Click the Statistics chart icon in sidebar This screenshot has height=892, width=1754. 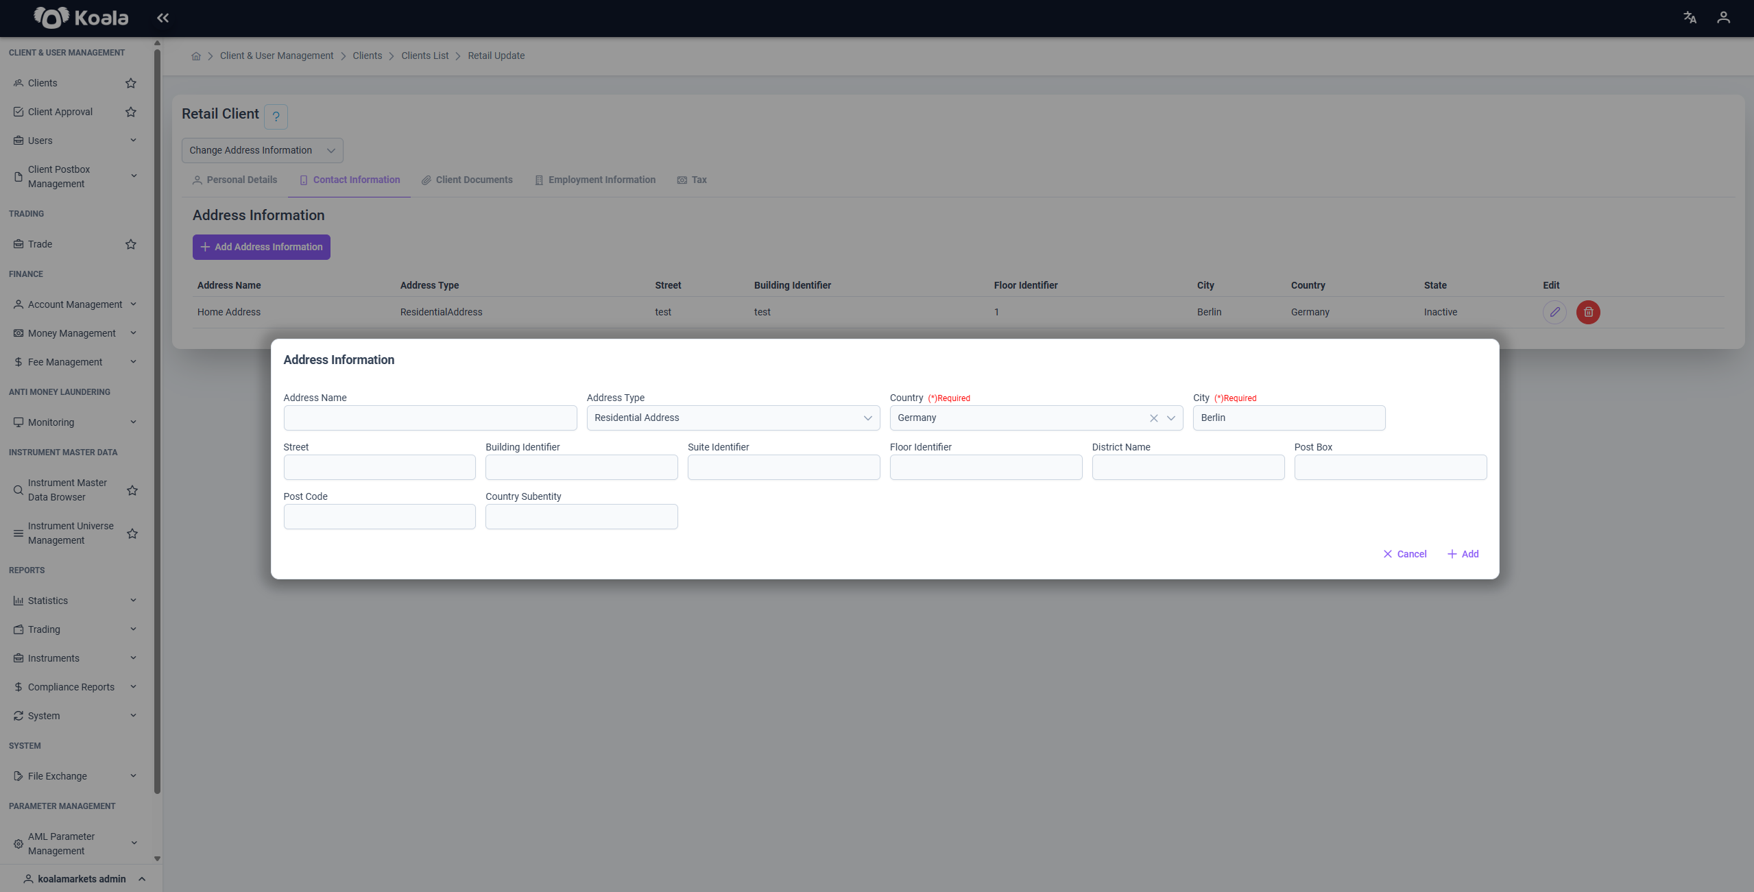tap(19, 601)
